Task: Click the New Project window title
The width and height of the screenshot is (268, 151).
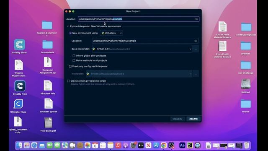Action: point(133,11)
